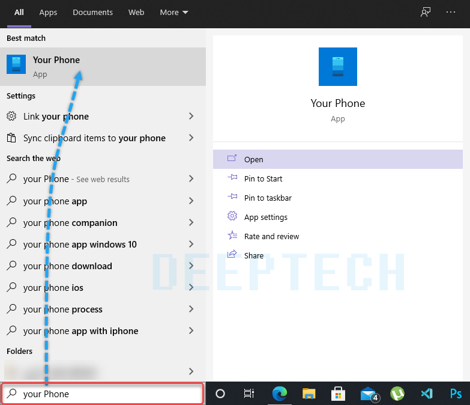
Task: Expand arrow for Link your phone
Action: tap(191, 116)
